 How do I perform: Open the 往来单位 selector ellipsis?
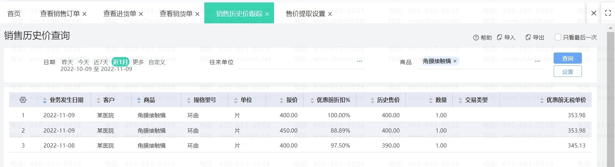coord(359,61)
